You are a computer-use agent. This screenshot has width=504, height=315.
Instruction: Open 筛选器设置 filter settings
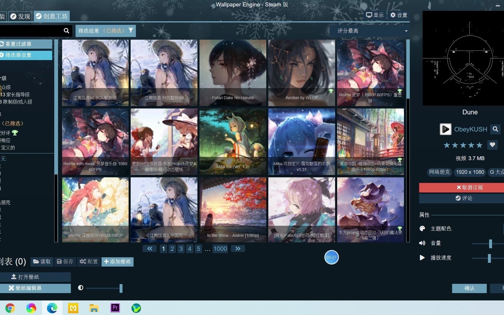point(26,55)
